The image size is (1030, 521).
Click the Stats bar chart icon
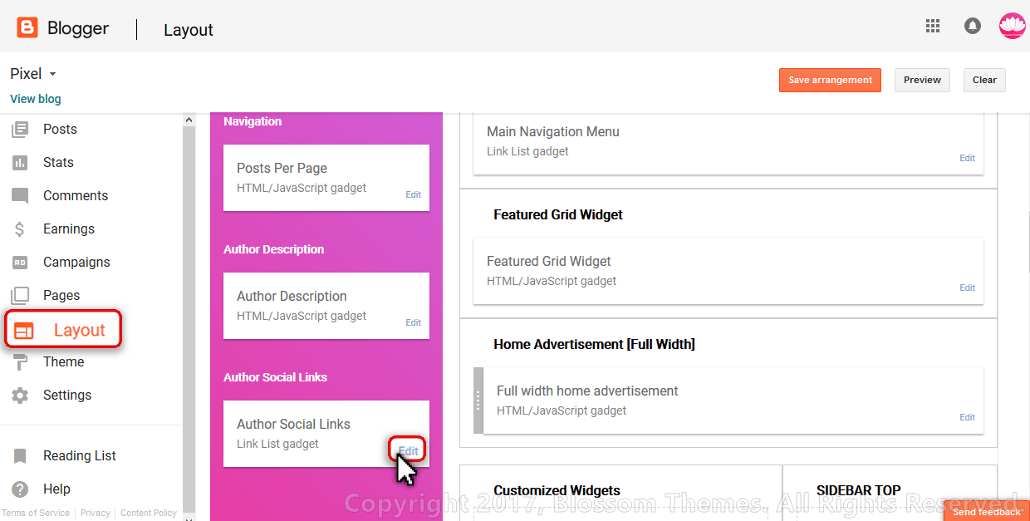click(x=20, y=163)
